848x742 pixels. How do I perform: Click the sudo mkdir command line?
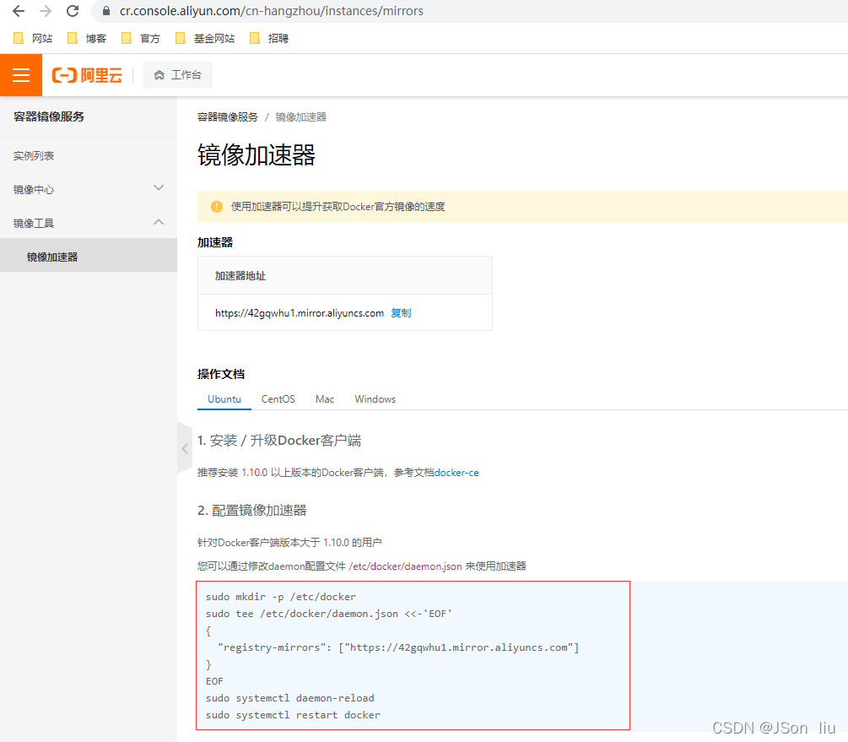coord(281,597)
